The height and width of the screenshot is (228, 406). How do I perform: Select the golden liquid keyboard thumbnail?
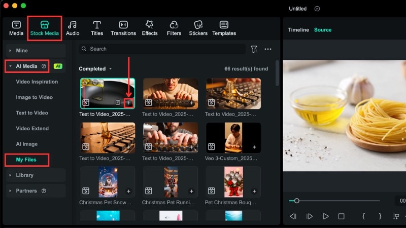coord(233,93)
